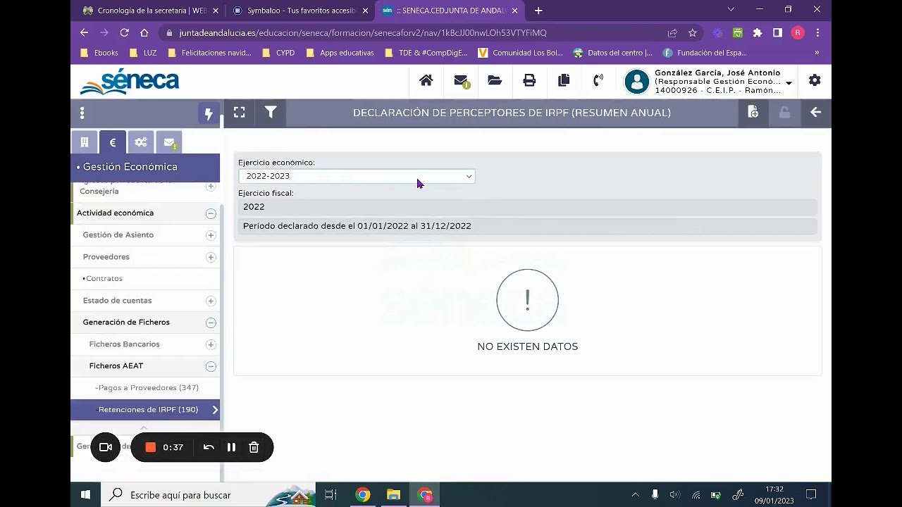
Task: Open a new browser tab
Action: click(x=538, y=11)
